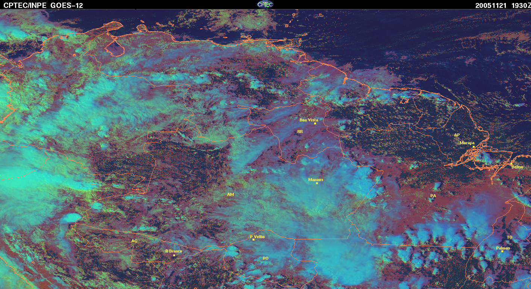Click the CPTEC logo in the header

265,4
